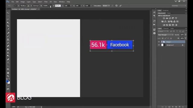Select the Zoom tool
Viewport: 193px width, 108px height.
(8, 76)
